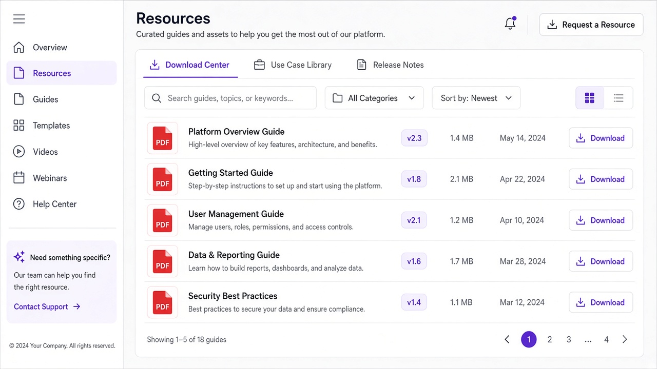Go to next page with right chevron
657x369 pixels.
(625, 339)
